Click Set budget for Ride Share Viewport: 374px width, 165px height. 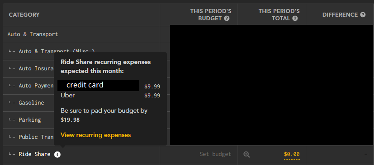tap(215, 154)
